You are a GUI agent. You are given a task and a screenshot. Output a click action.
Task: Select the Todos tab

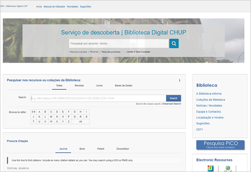pos(59,86)
